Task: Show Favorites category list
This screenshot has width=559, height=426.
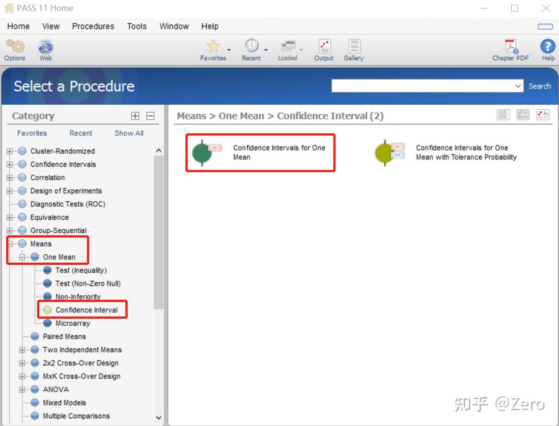Action: [32, 133]
